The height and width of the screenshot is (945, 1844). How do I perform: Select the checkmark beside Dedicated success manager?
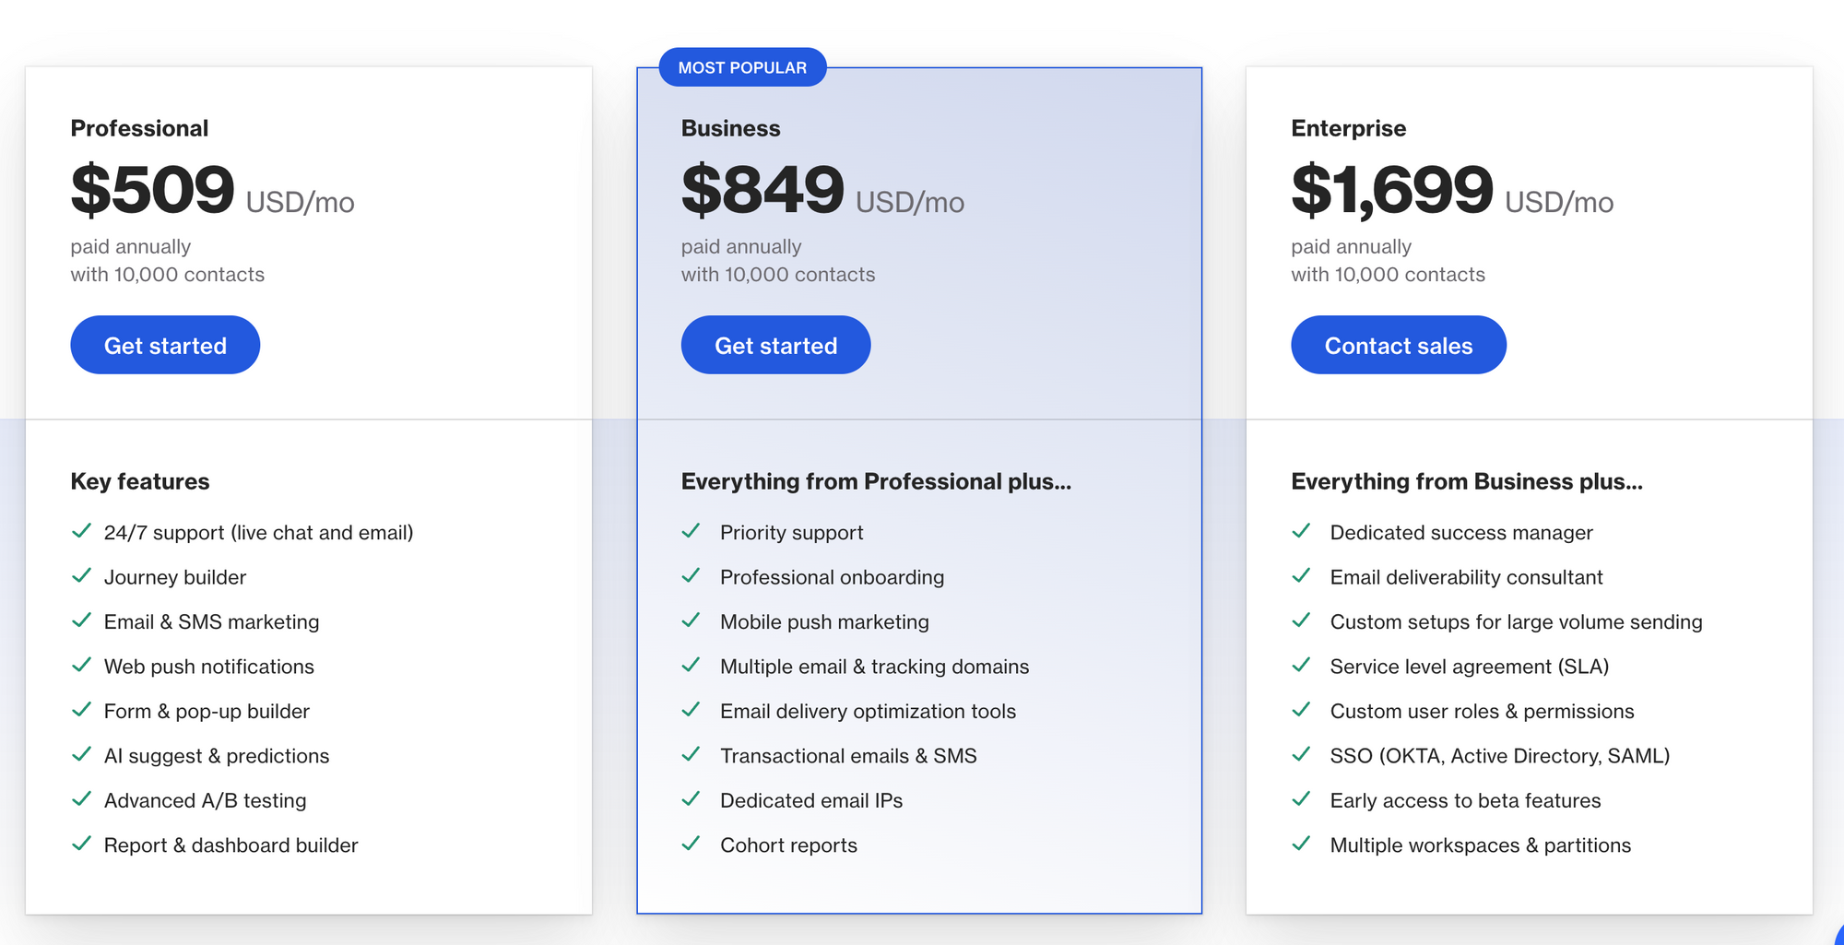[1303, 531]
